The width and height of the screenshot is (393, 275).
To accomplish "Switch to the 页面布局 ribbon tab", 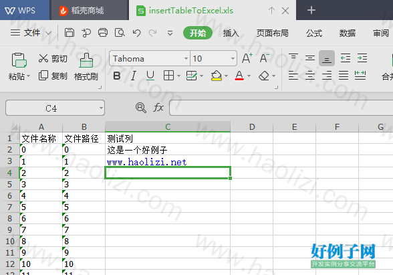I will [273, 33].
